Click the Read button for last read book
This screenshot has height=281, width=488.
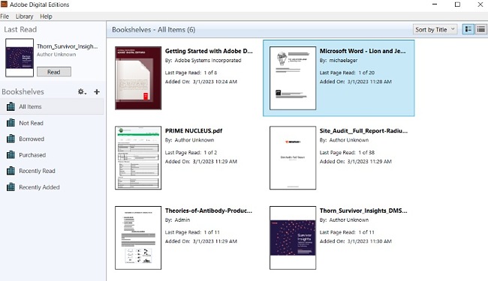point(54,72)
